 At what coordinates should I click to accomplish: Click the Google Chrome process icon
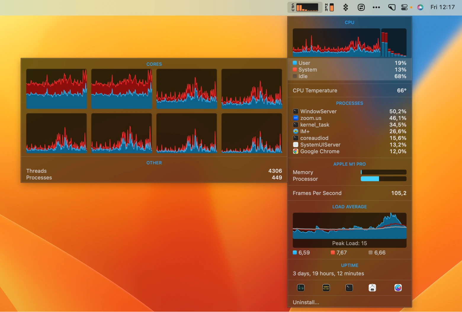pyautogui.click(x=296, y=151)
